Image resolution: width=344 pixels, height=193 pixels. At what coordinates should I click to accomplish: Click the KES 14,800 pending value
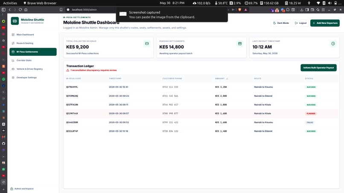coord(172,47)
